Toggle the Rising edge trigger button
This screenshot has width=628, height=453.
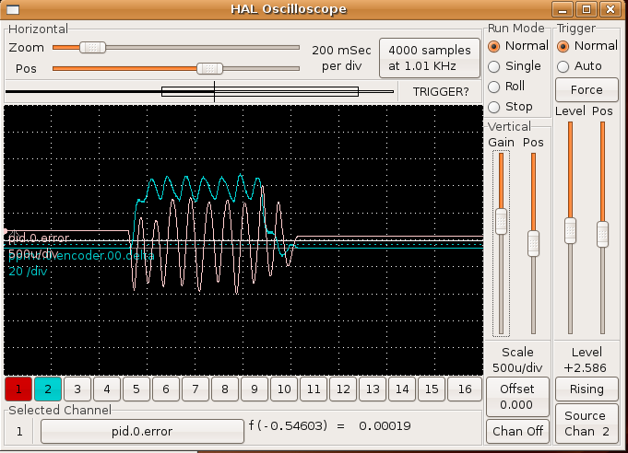click(x=587, y=389)
